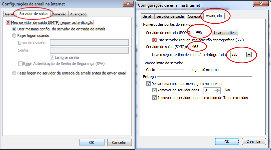Toggle removal when deleted from 'Itens excluídos'
This screenshot has width=271, height=150.
pyautogui.click(x=154, y=98)
